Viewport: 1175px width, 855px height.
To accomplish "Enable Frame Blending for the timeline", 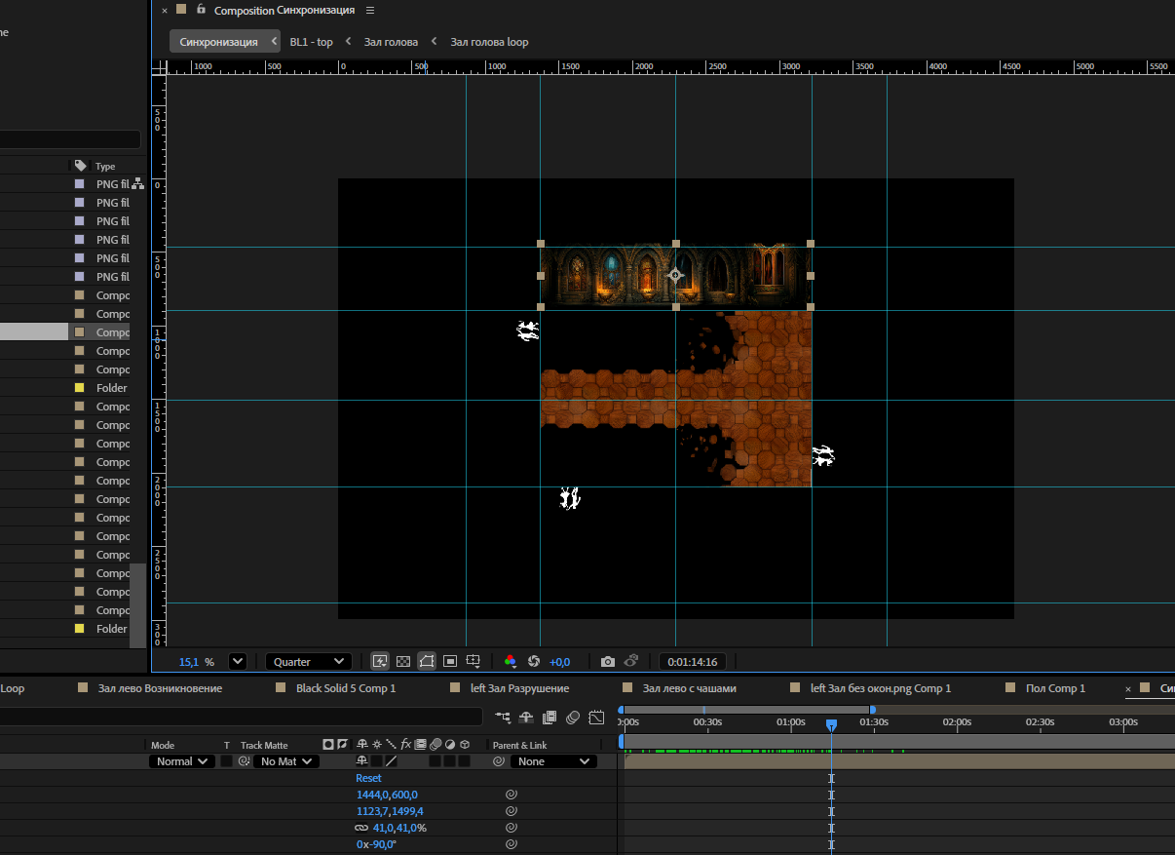I will tap(550, 718).
